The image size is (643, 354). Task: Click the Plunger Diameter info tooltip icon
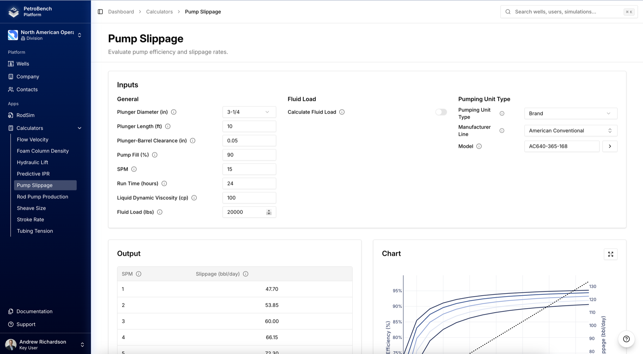174,112
